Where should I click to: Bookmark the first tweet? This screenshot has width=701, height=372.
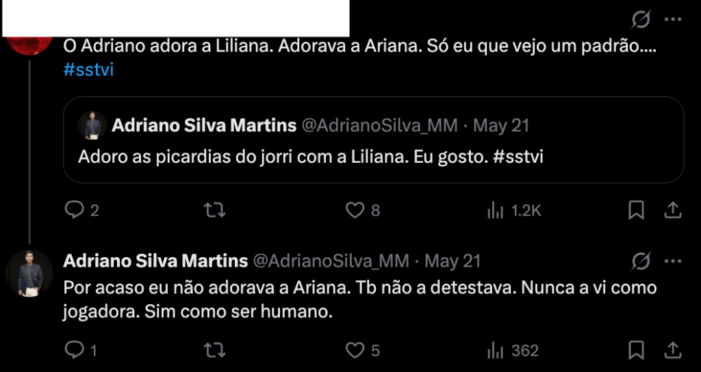[636, 210]
